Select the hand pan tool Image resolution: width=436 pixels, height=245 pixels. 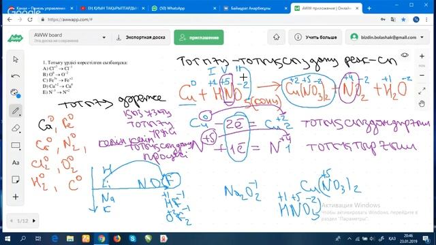[422, 104]
